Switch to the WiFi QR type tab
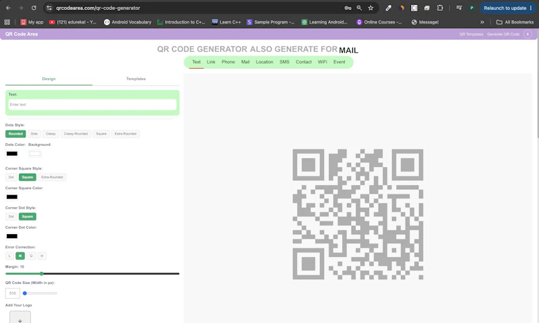Image resolution: width=539 pixels, height=323 pixels. [323, 62]
